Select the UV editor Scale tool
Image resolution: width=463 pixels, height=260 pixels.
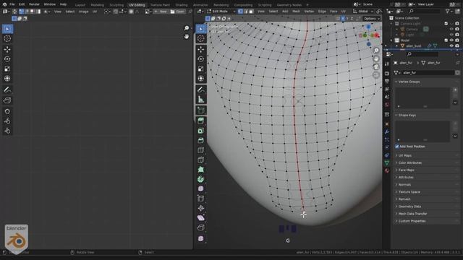coord(7,69)
